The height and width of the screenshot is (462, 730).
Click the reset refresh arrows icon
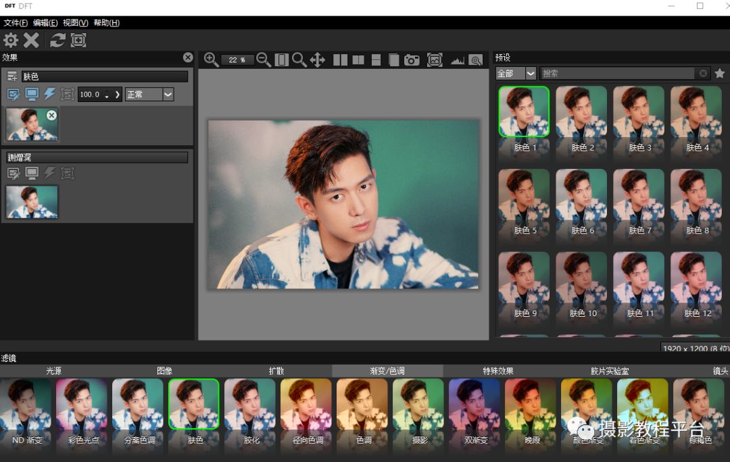57,41
